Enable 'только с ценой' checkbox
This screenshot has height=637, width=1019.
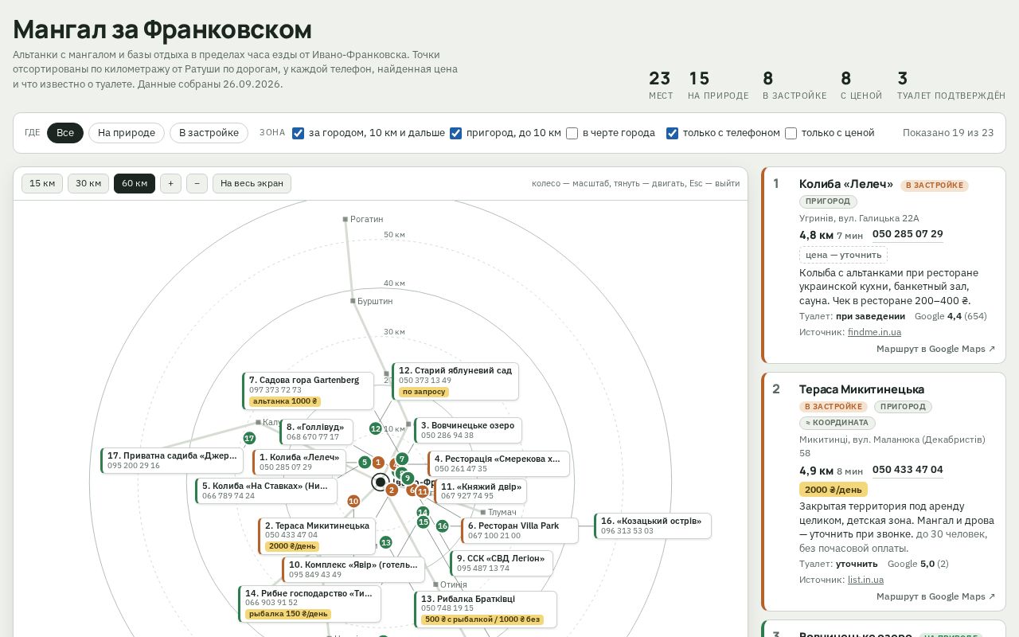coord(791,133)
